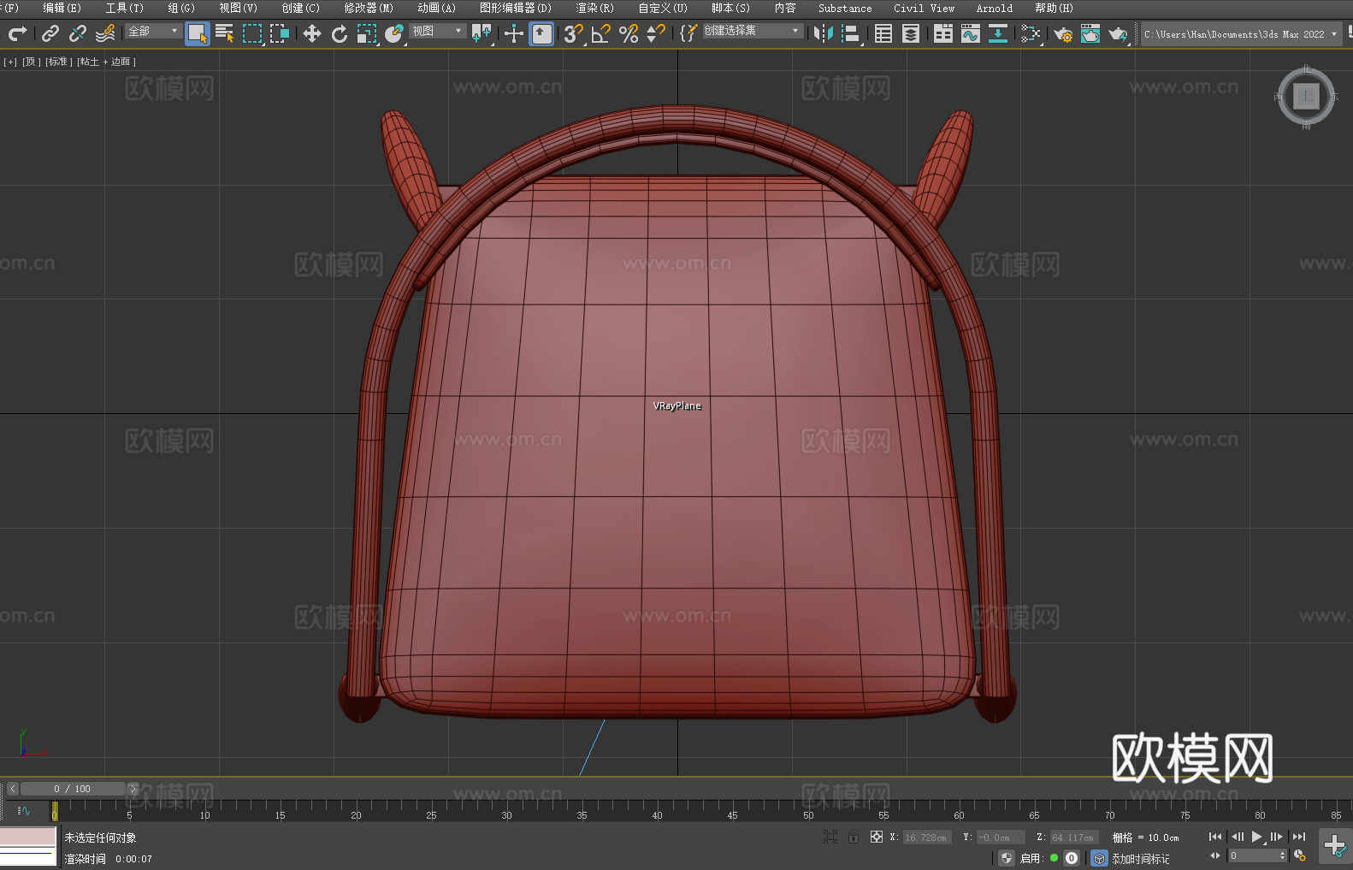Screen dimensions: 1353x870
Task: Open the 创建(C) menu
Action: coord(300,8)
